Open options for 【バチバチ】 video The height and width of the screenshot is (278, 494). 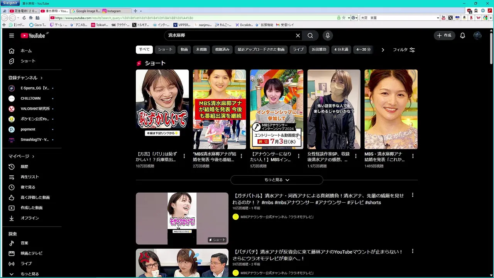click(413, 251)
